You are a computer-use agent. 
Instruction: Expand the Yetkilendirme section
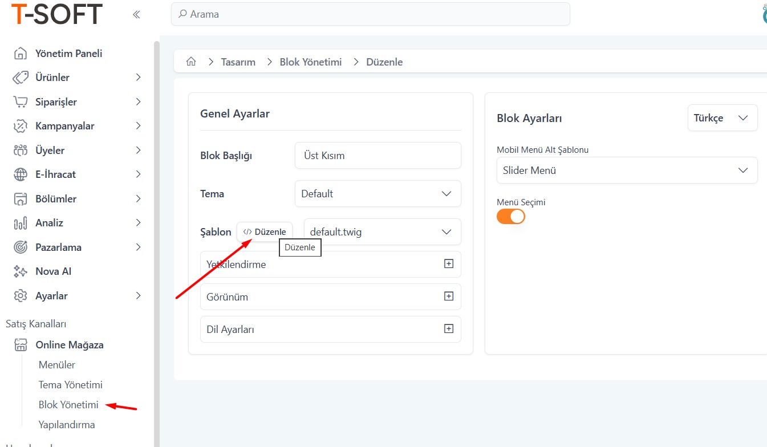click(448, 264)
